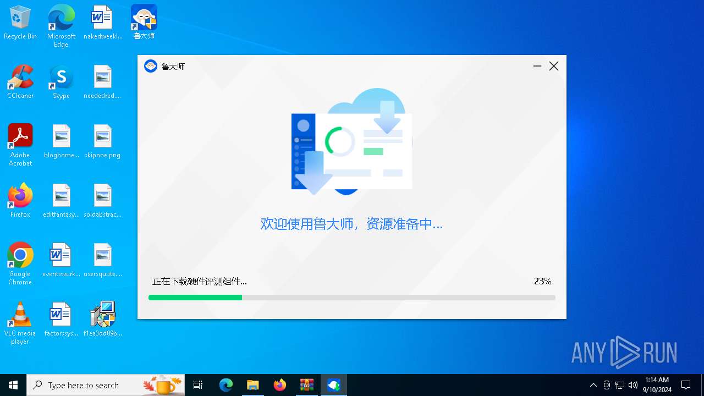
Task: Open the notification center
Action: 686,385
